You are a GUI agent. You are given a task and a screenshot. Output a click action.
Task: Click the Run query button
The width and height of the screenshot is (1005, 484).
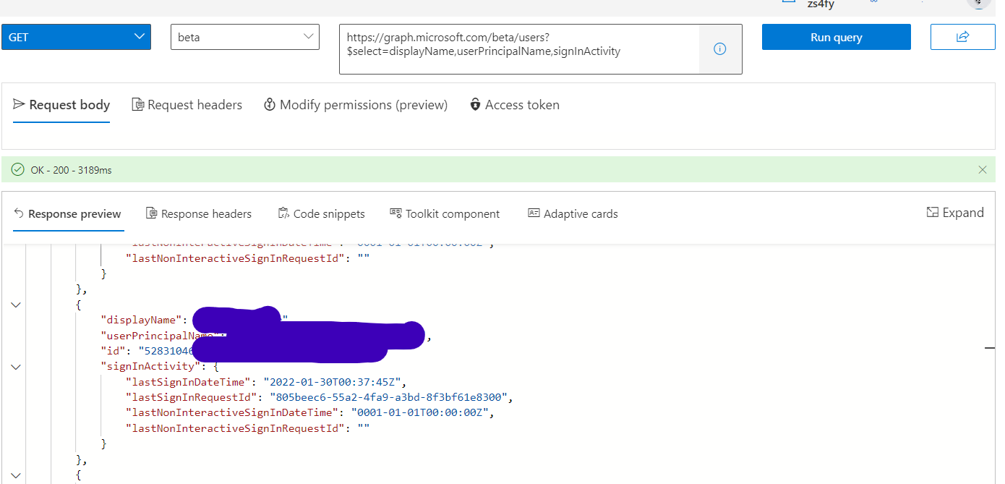point(836,36)
